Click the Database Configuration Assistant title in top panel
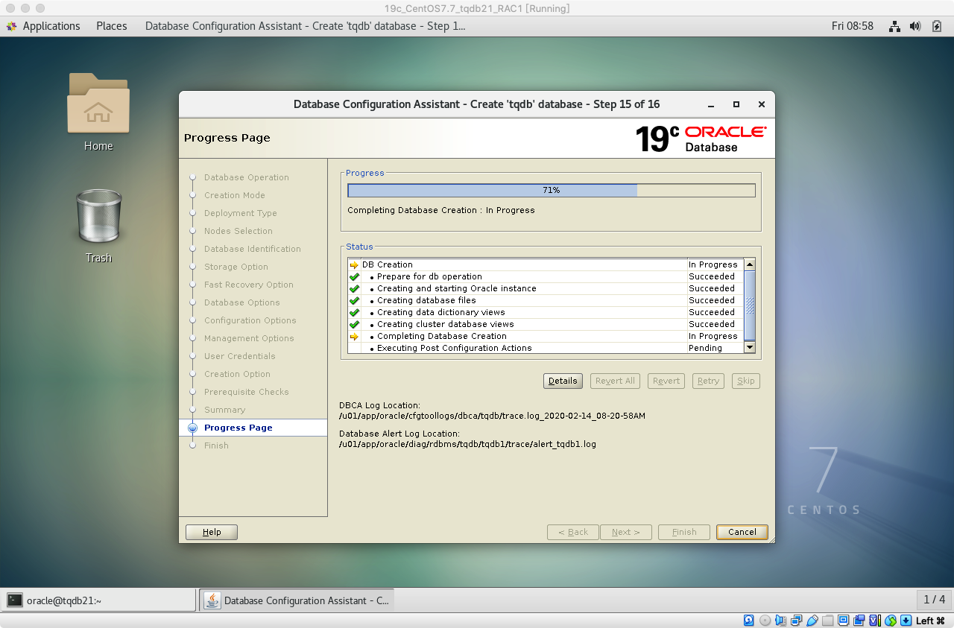 pyautogui.click(x=305, y=26)
